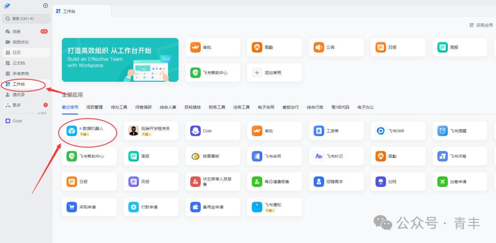Select 工作台 in the sidebar
The width and height of the screenshot is (496, 243).
pos(26,84)
